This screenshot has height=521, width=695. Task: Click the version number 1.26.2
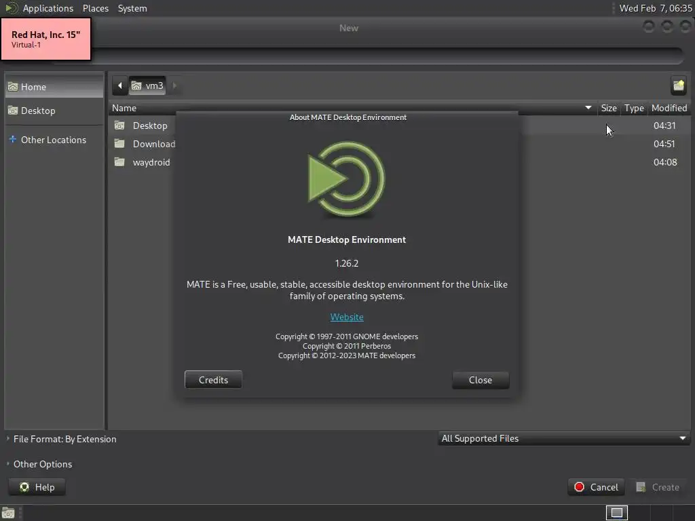click(347, 263)
